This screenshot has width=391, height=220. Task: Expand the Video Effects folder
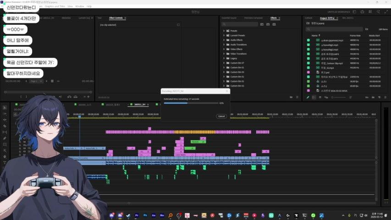(224, 49)
